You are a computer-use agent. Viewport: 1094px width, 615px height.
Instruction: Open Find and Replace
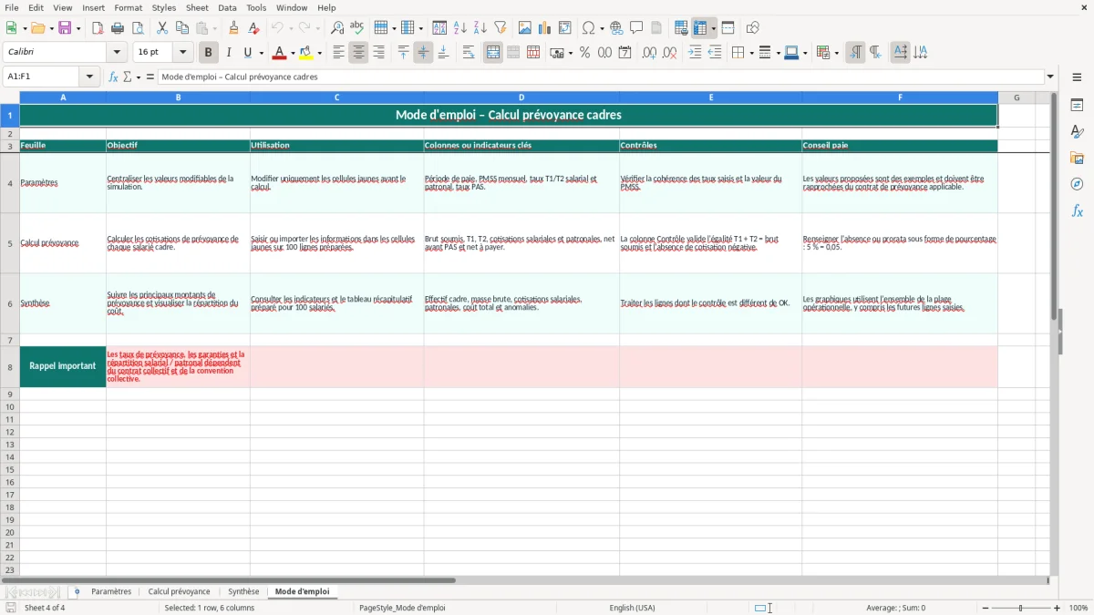(x=337, y=28)
